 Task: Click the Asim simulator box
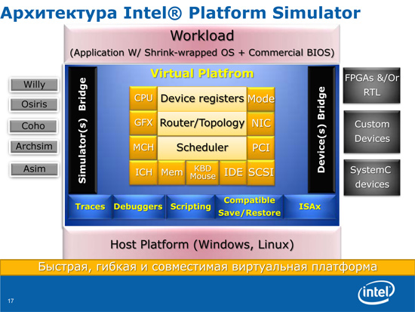coord(35,169)
